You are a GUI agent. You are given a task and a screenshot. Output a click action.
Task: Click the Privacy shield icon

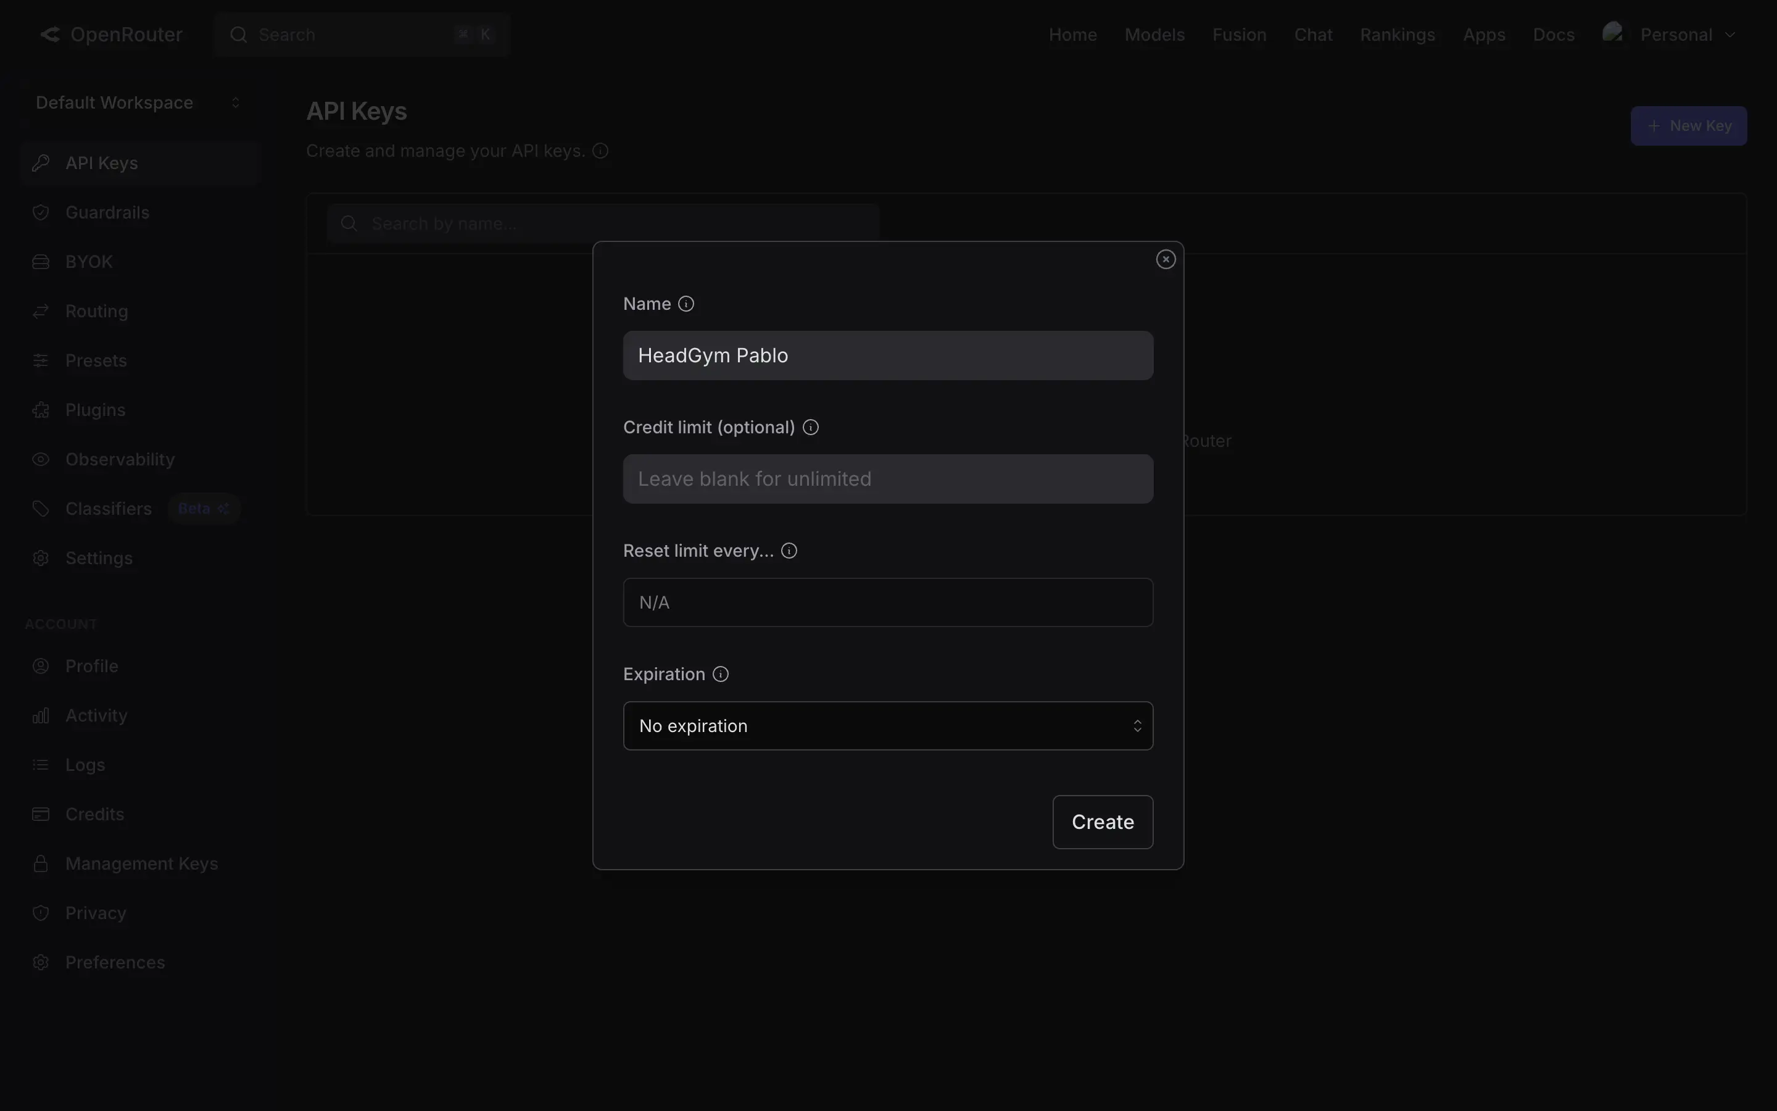(41, 913)
